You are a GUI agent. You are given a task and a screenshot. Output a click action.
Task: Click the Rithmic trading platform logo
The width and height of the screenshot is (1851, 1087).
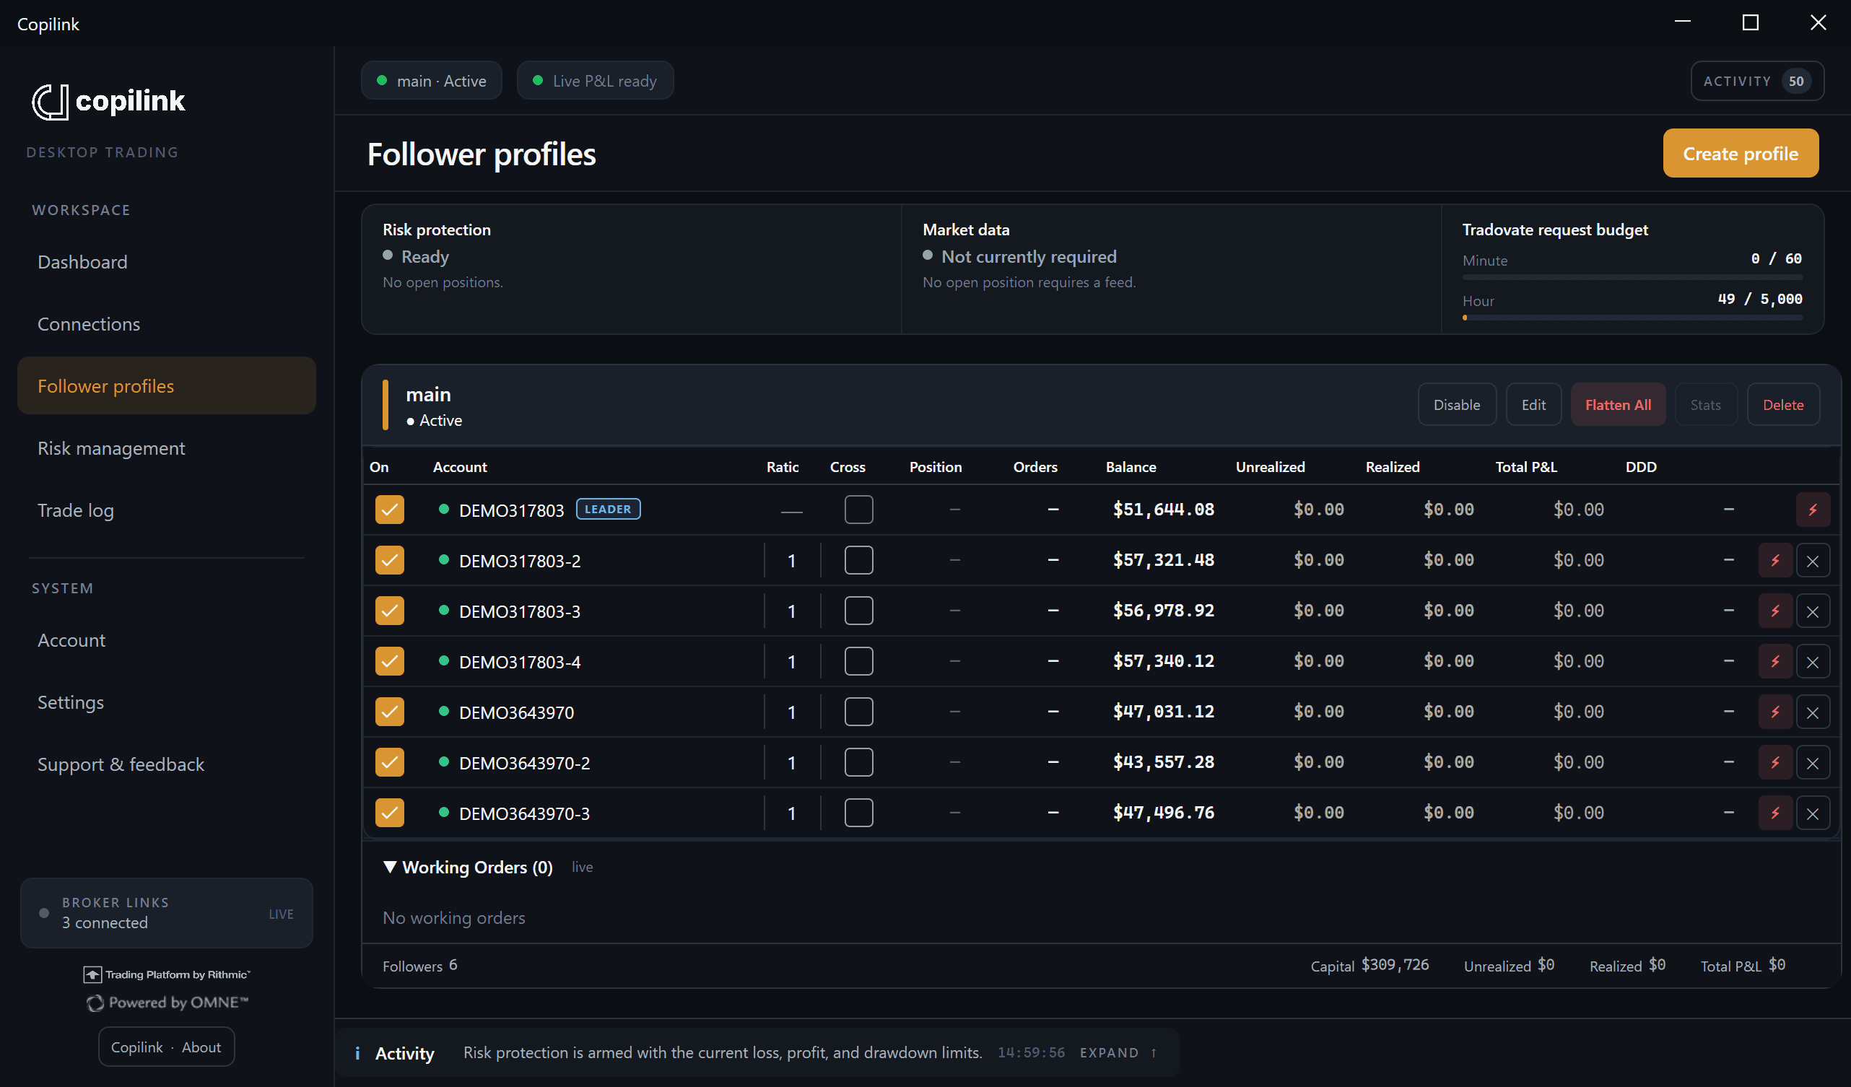[x=167, y=974]
